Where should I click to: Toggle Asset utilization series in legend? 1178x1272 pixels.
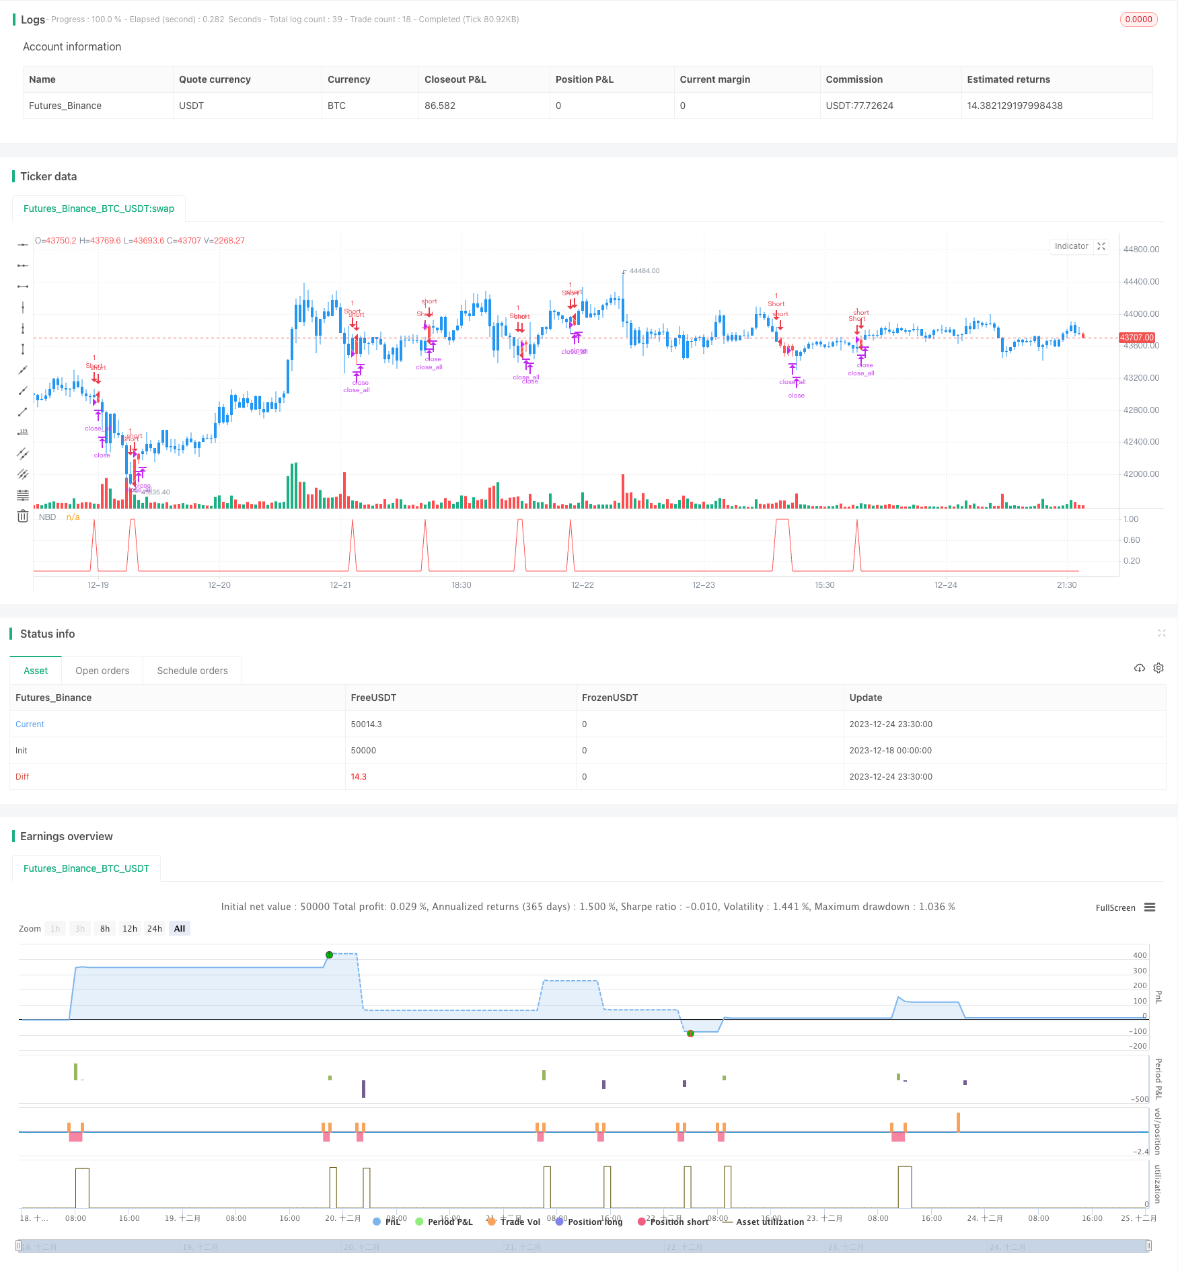763,1222
